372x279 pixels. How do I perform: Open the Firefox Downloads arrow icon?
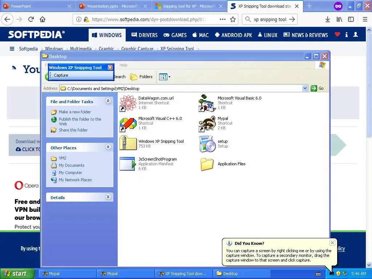tap(328, 20)
